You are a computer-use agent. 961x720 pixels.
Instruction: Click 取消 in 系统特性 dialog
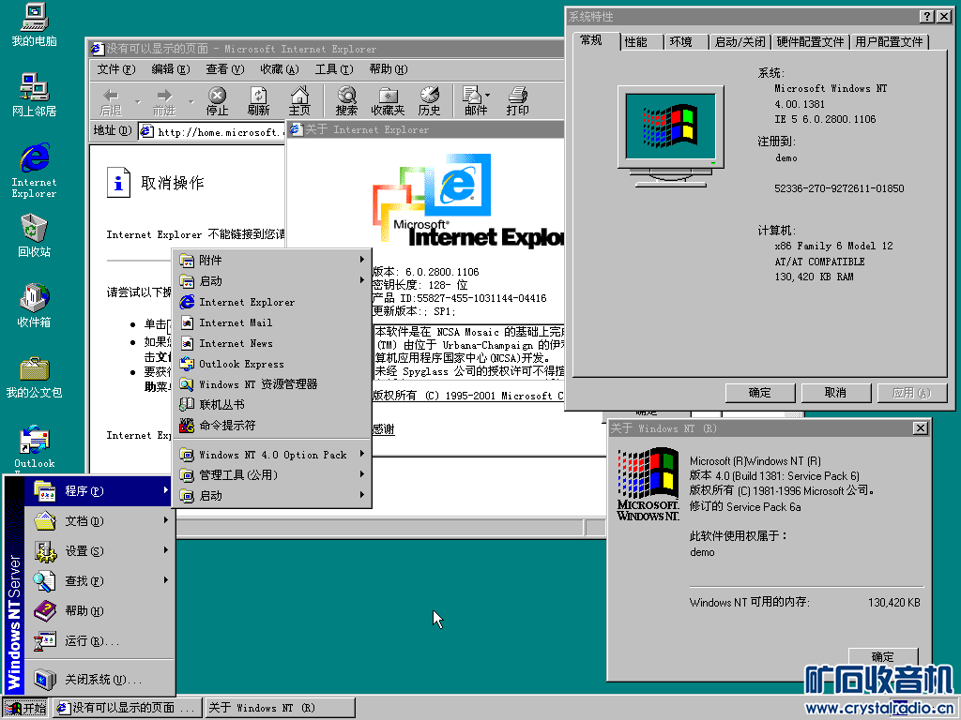(x=835, y=393)
